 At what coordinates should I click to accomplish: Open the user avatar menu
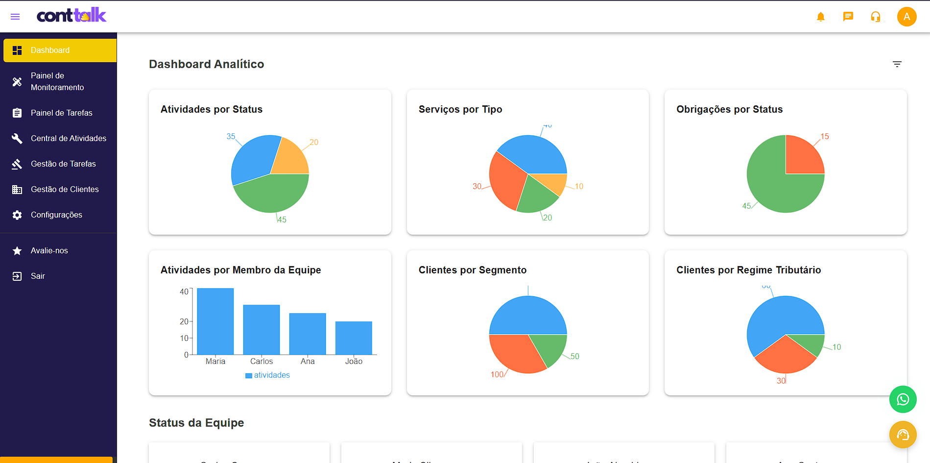pos(907,16)
